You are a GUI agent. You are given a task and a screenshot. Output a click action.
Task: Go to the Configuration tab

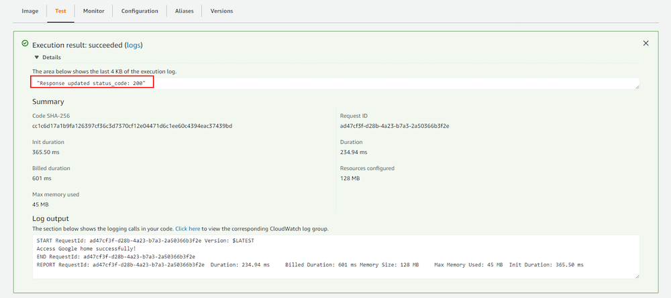click(140, 11)
